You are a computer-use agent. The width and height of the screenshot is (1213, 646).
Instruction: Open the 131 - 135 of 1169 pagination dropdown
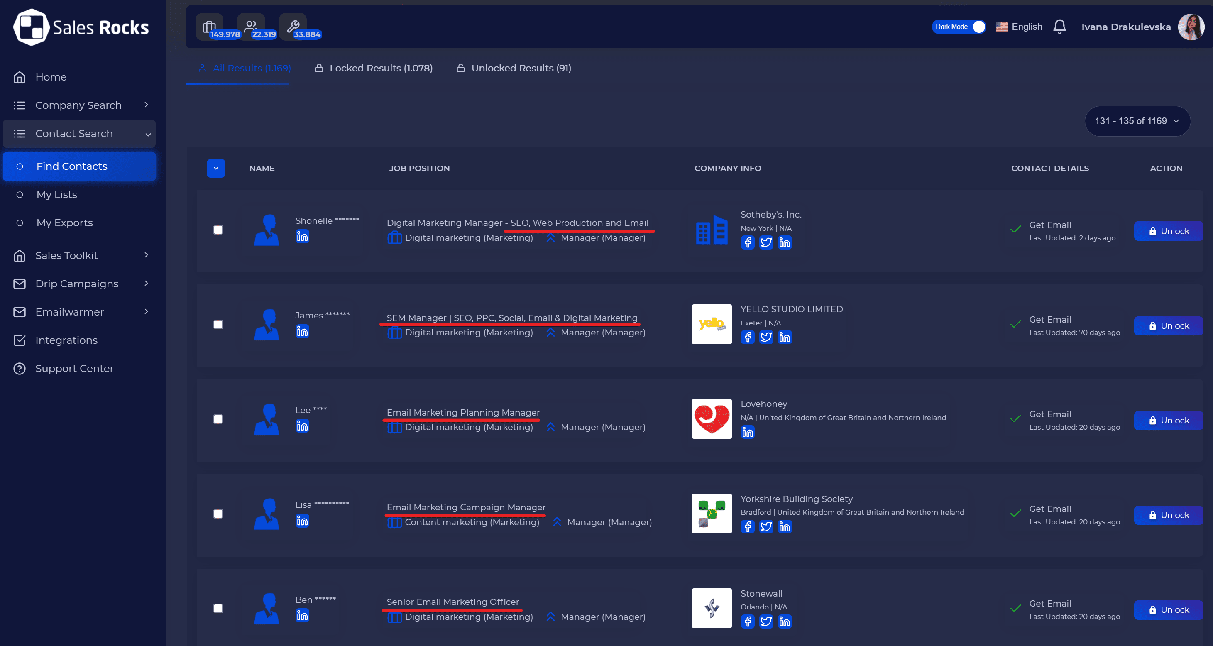(x=1137, y=121)
